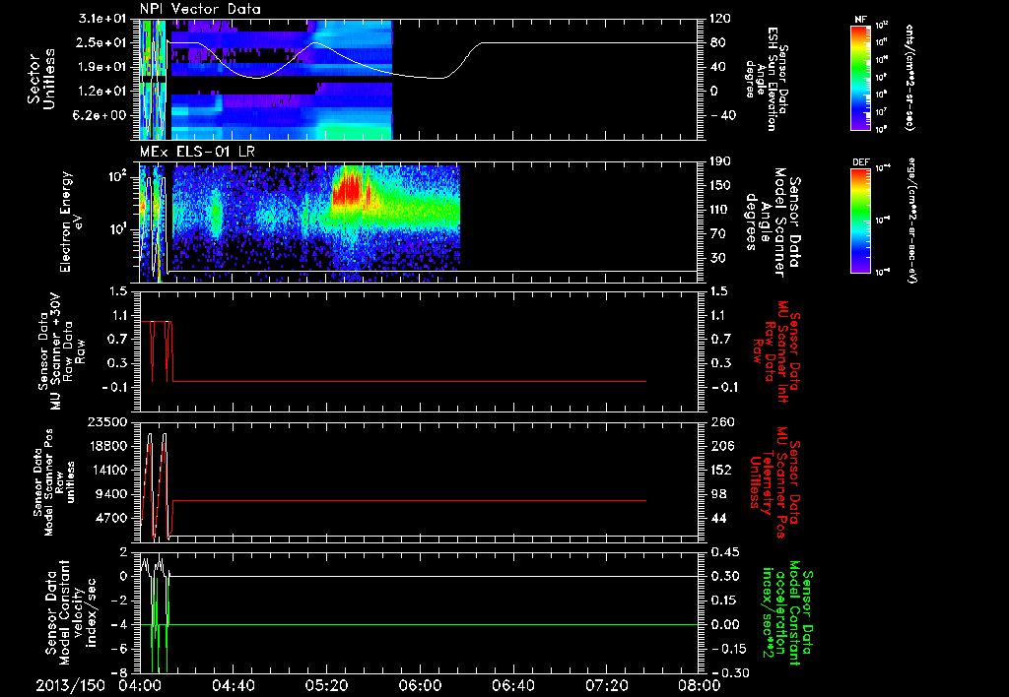Click the NF color bar units label
This screenshot has height=697, width=1009.
click(909, 77)
